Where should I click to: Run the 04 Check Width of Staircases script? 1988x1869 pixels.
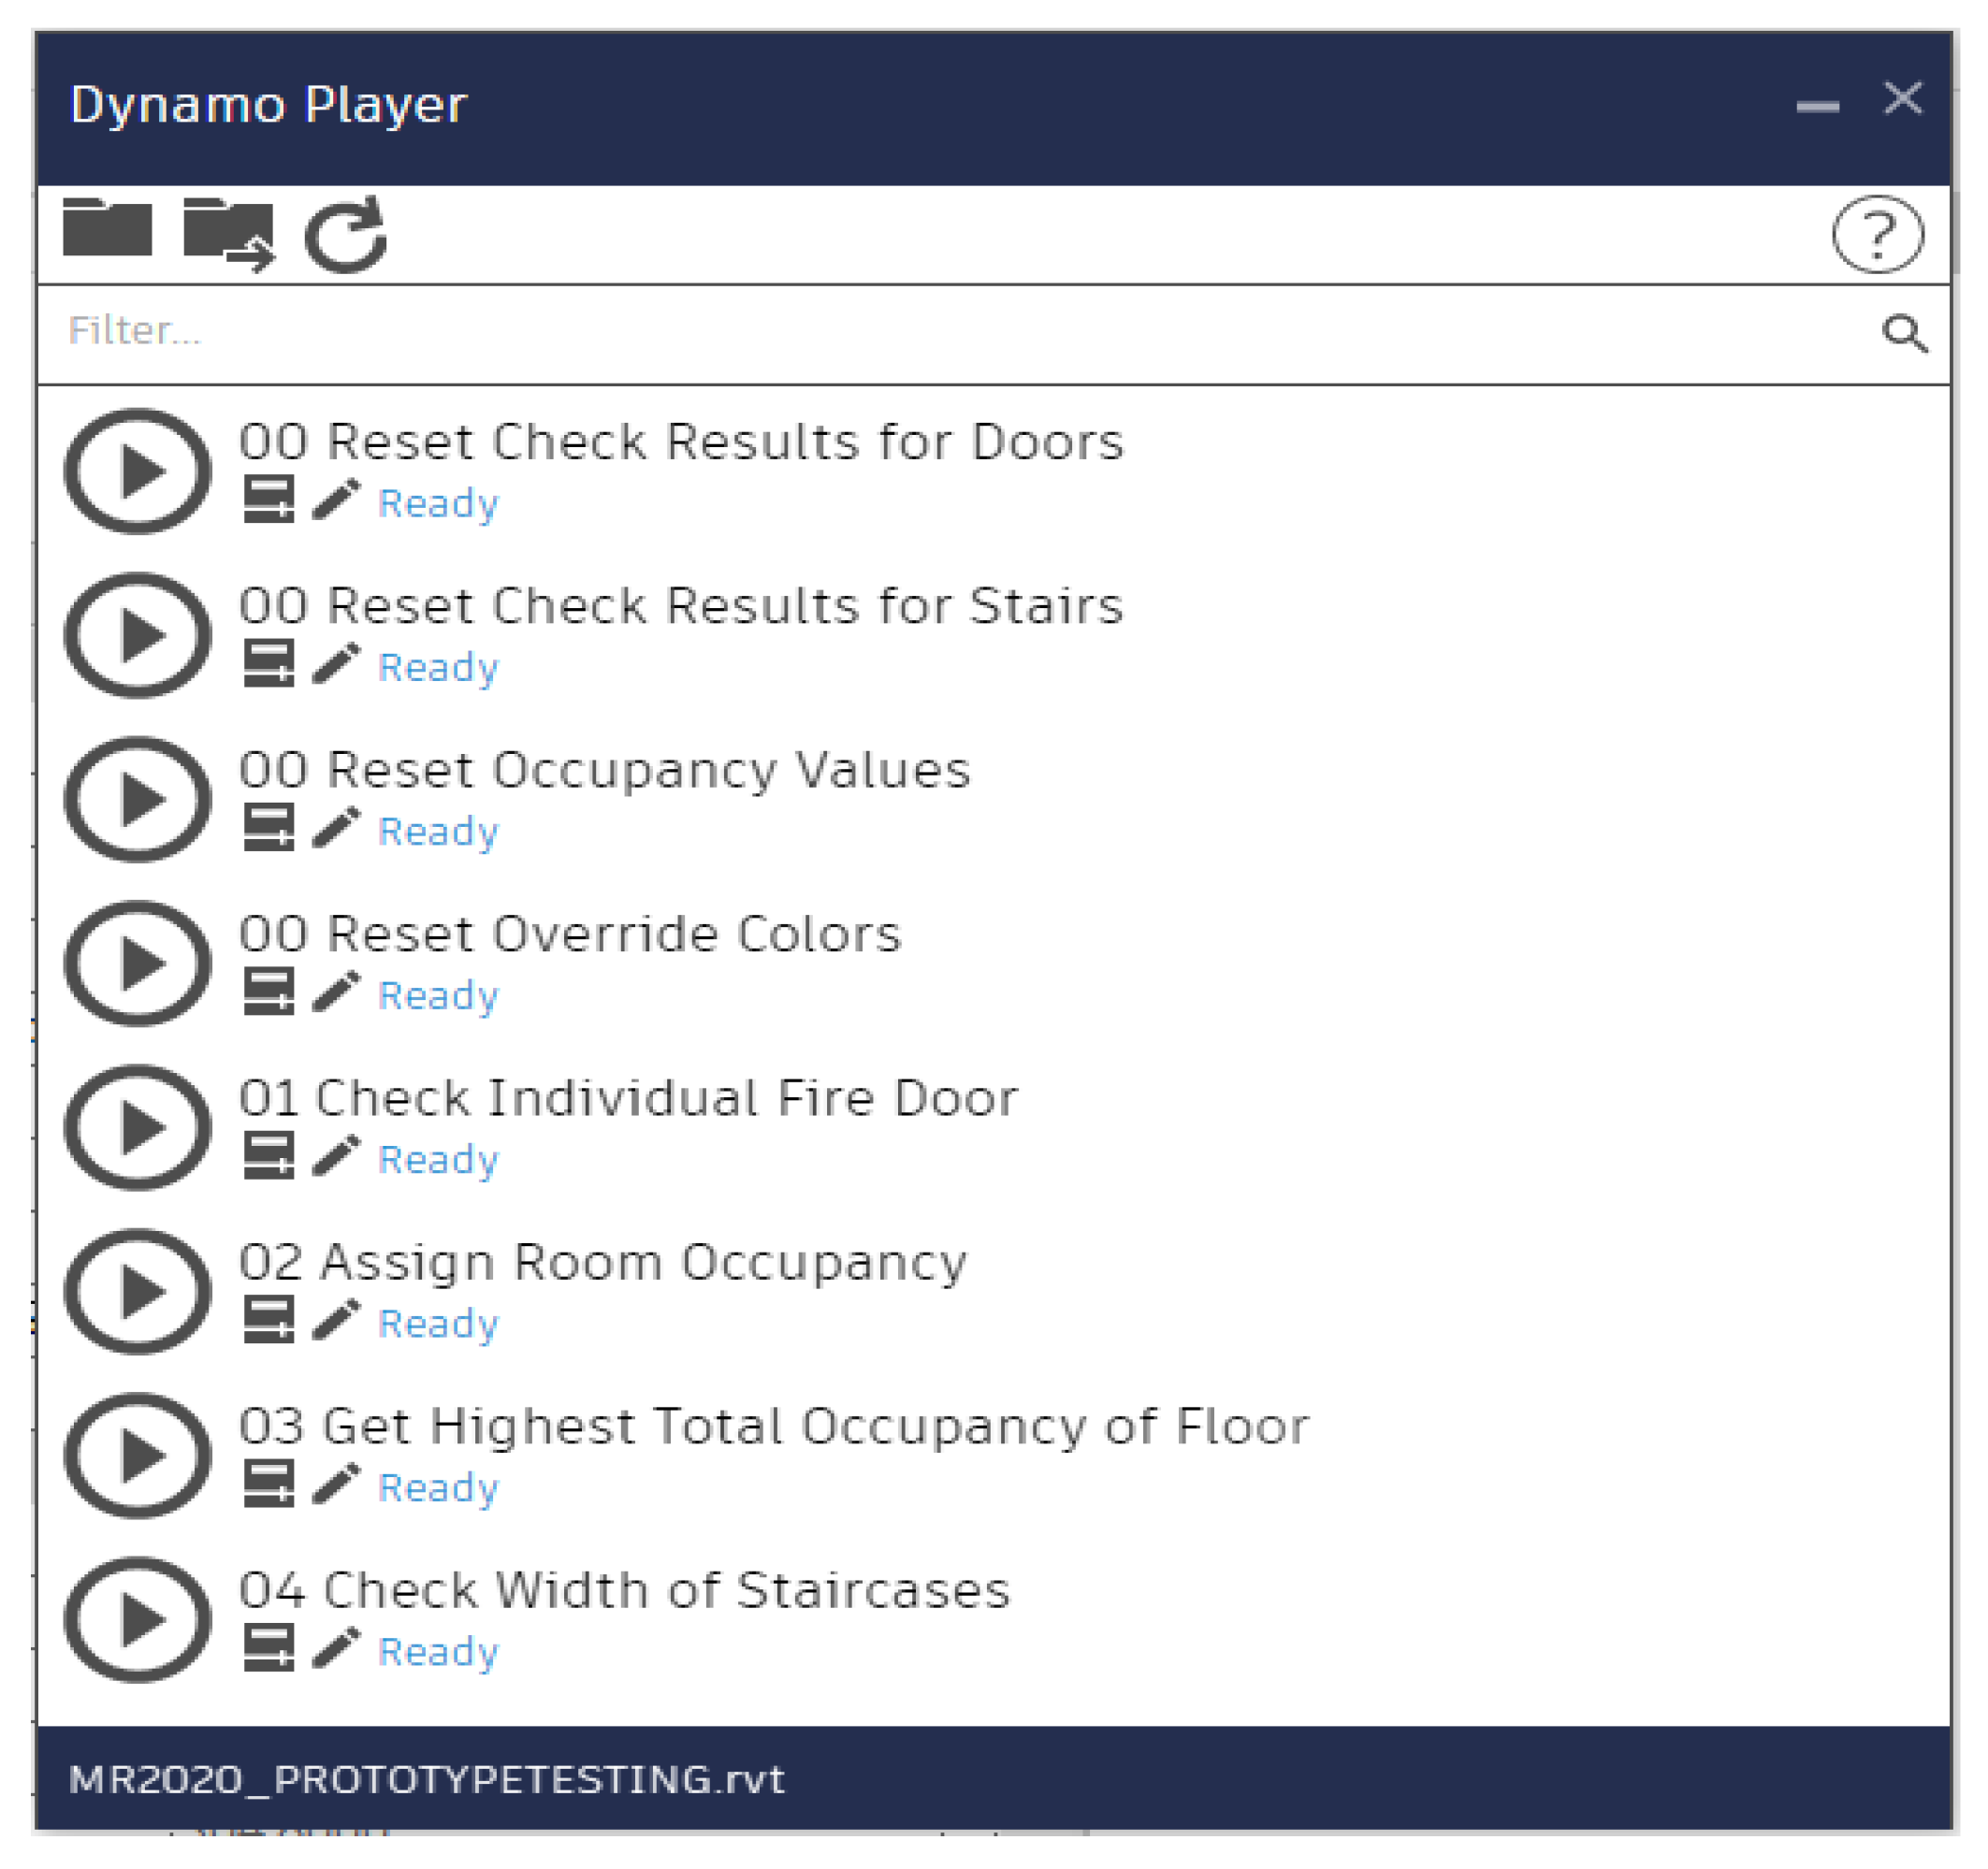tap(138, 1619)
